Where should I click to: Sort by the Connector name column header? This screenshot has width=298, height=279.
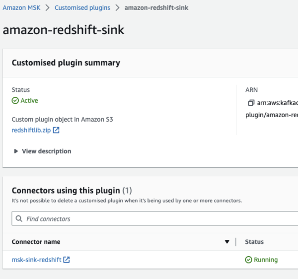coord(36,242)
